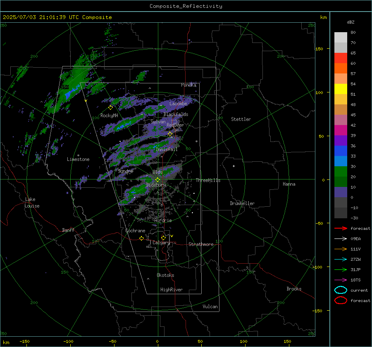Click the Composite_Reflectivity title text
The width and height of the screenshot is (372, 347).
coord(186,6)
